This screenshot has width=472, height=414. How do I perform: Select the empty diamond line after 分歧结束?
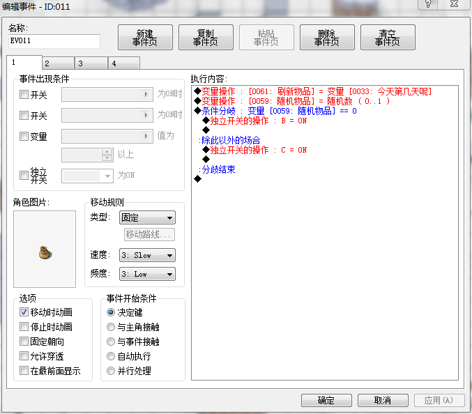[198, 179]
